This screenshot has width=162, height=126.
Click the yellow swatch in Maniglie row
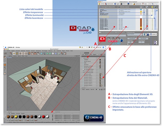point(141,27)
